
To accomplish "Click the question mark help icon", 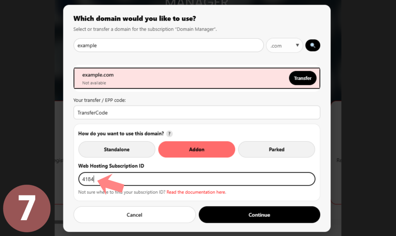I will 169,134.
